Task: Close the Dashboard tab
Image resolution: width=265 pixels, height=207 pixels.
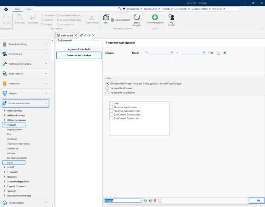Action: 76,36
